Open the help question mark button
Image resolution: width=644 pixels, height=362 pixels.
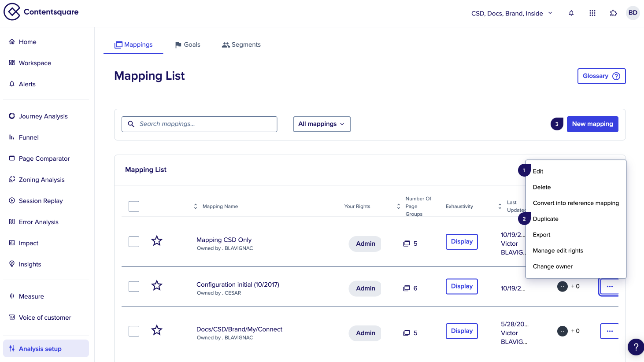coord(635,347)
